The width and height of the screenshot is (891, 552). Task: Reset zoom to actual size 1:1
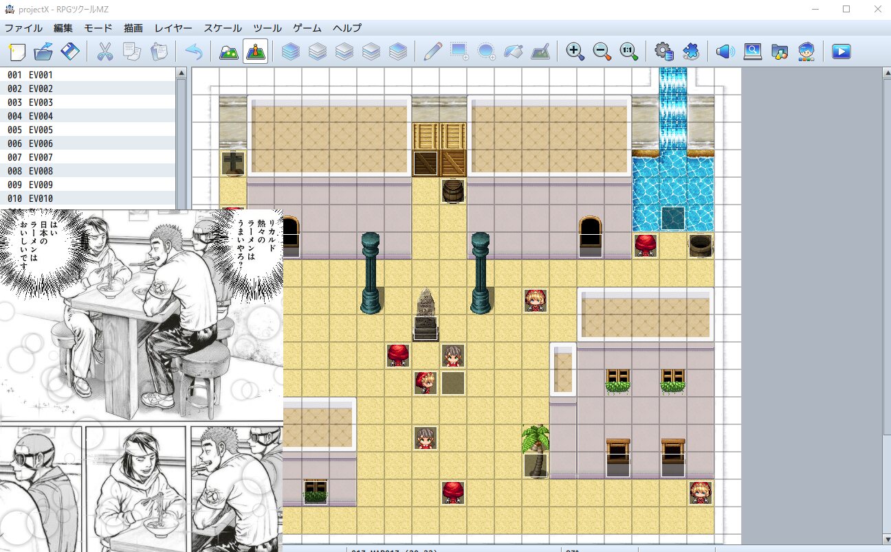(x=628, y=51)
